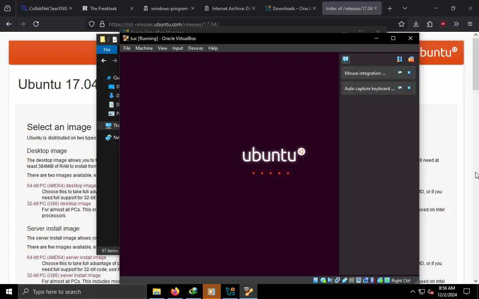Image resolution: width=479 pixels, height=299 pixels.
Task: Reload the current page in Firefox
Action: (x=36, y=24)
